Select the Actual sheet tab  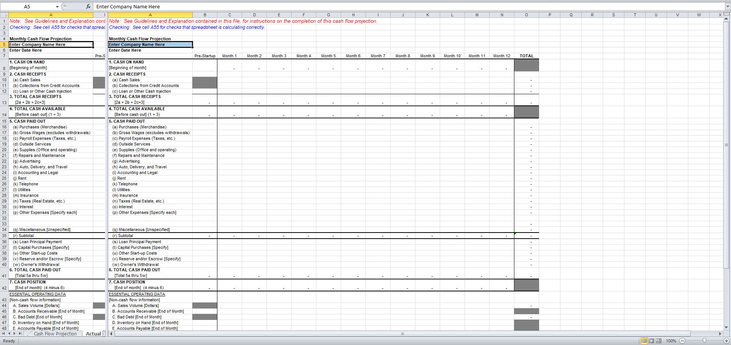click(x=93, y=334)
